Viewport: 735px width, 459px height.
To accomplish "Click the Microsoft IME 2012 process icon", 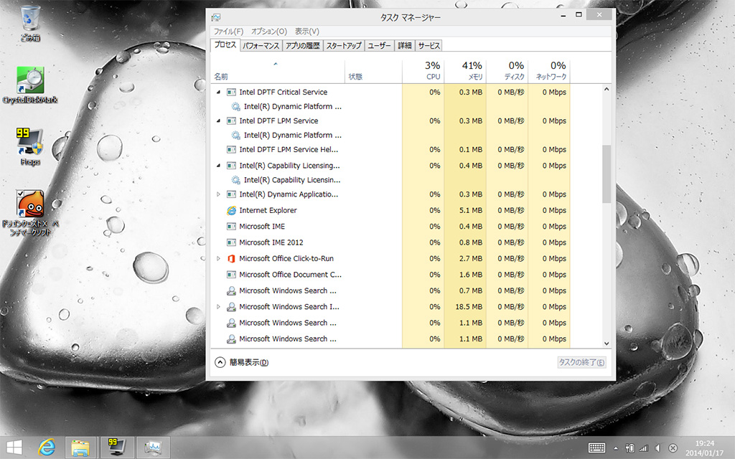I will tap(231, 242).
